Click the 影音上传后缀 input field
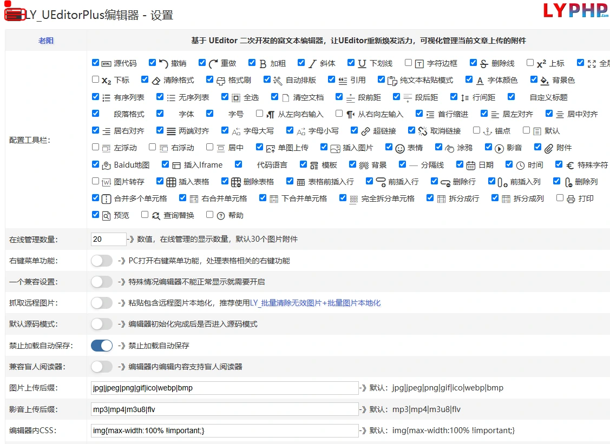Image resolution: width=610 pixels, height=444 pixels. pyautogui.click(x=225, y=409)
